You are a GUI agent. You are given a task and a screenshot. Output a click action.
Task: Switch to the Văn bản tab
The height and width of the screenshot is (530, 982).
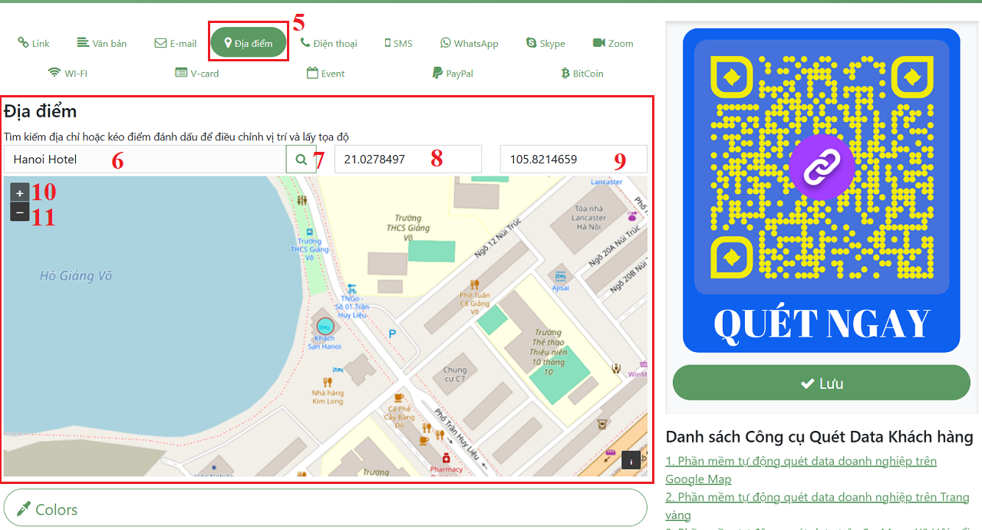(x=102, y=44)
